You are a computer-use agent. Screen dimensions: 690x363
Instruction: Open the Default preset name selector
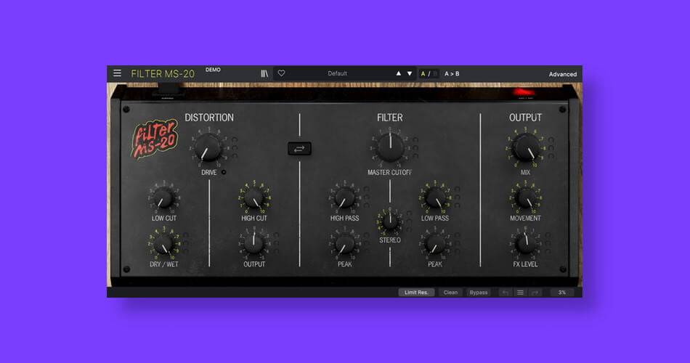coord(338,73)
